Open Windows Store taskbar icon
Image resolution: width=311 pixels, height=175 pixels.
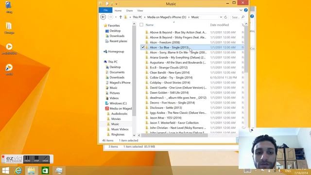45,171
